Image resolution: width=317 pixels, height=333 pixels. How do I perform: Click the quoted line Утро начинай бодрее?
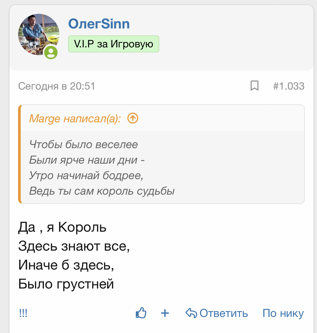[86, 175]
